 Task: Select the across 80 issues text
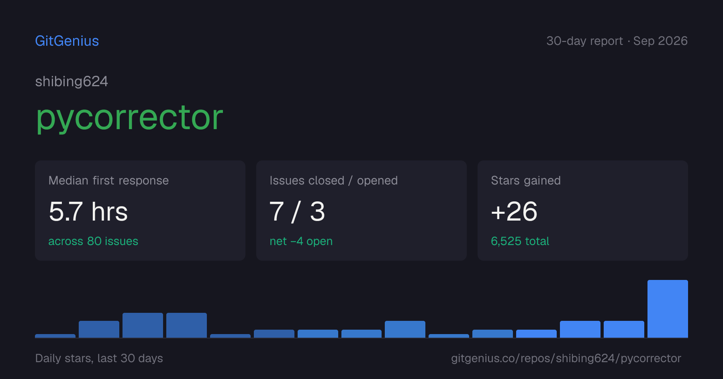[93, 241]
